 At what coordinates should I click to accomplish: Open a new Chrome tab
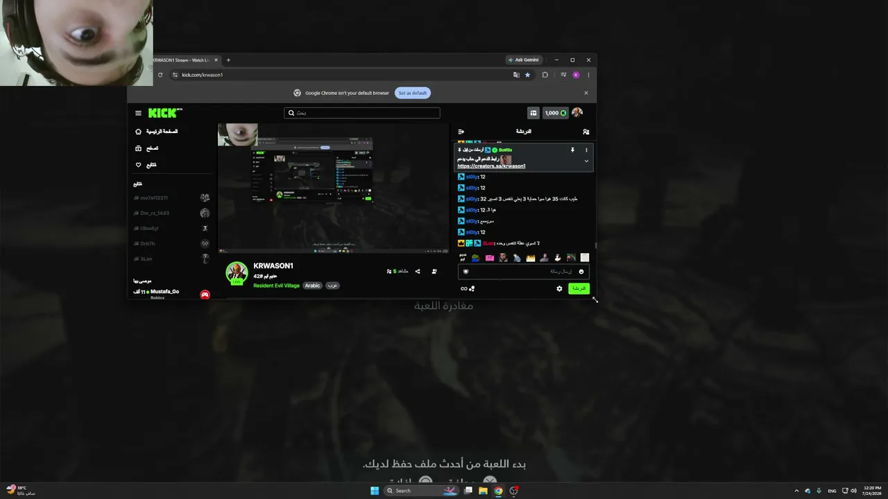pyautogui.click(x=228, y=60)
